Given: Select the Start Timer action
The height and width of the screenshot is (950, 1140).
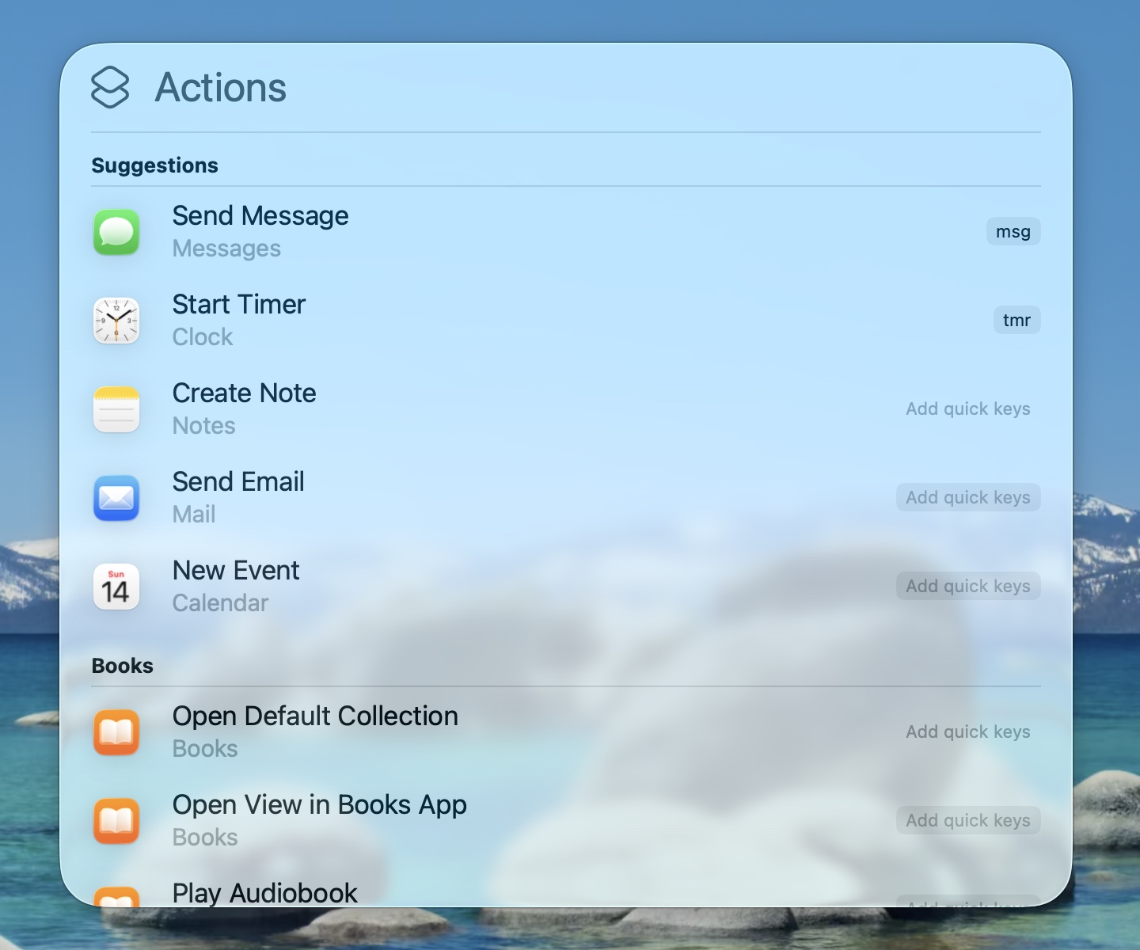Looking at the screenshot, I should tap(566, 321).
